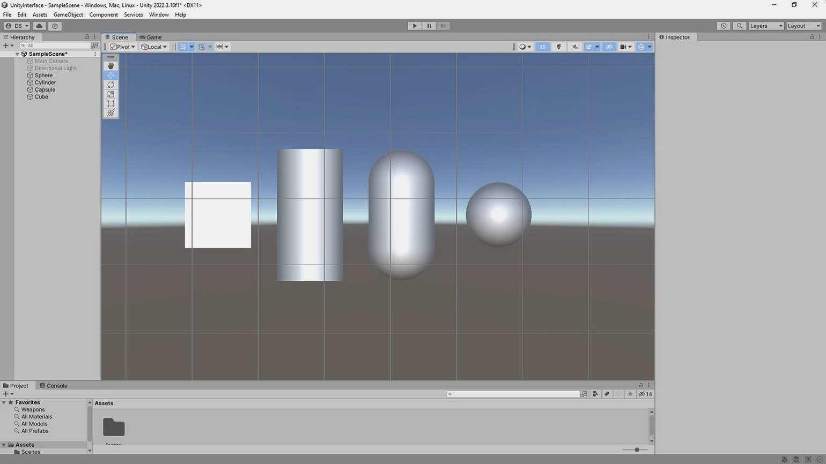The image size is (826, 464).
Task: Open the Pivot handle position dropdown
Action: [123, 47]
